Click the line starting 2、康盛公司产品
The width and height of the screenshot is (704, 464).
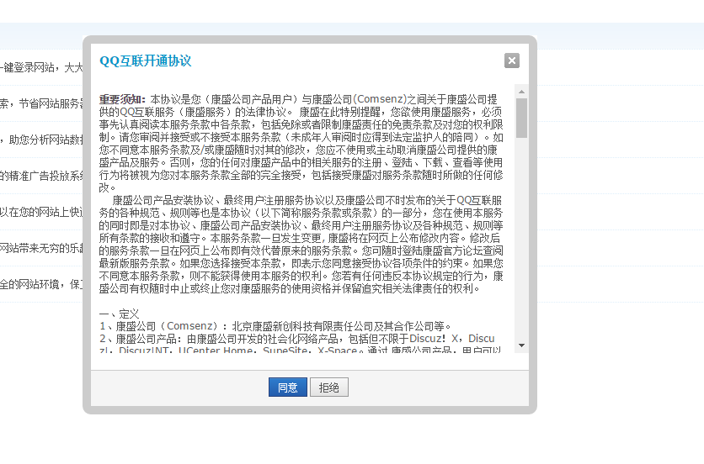(296, 339)
